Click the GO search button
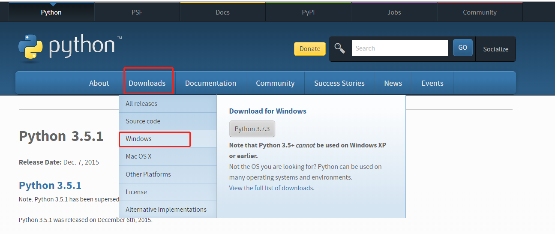This screenshot has width=555, height=234. pyautogui.click(x=462, y=48)
